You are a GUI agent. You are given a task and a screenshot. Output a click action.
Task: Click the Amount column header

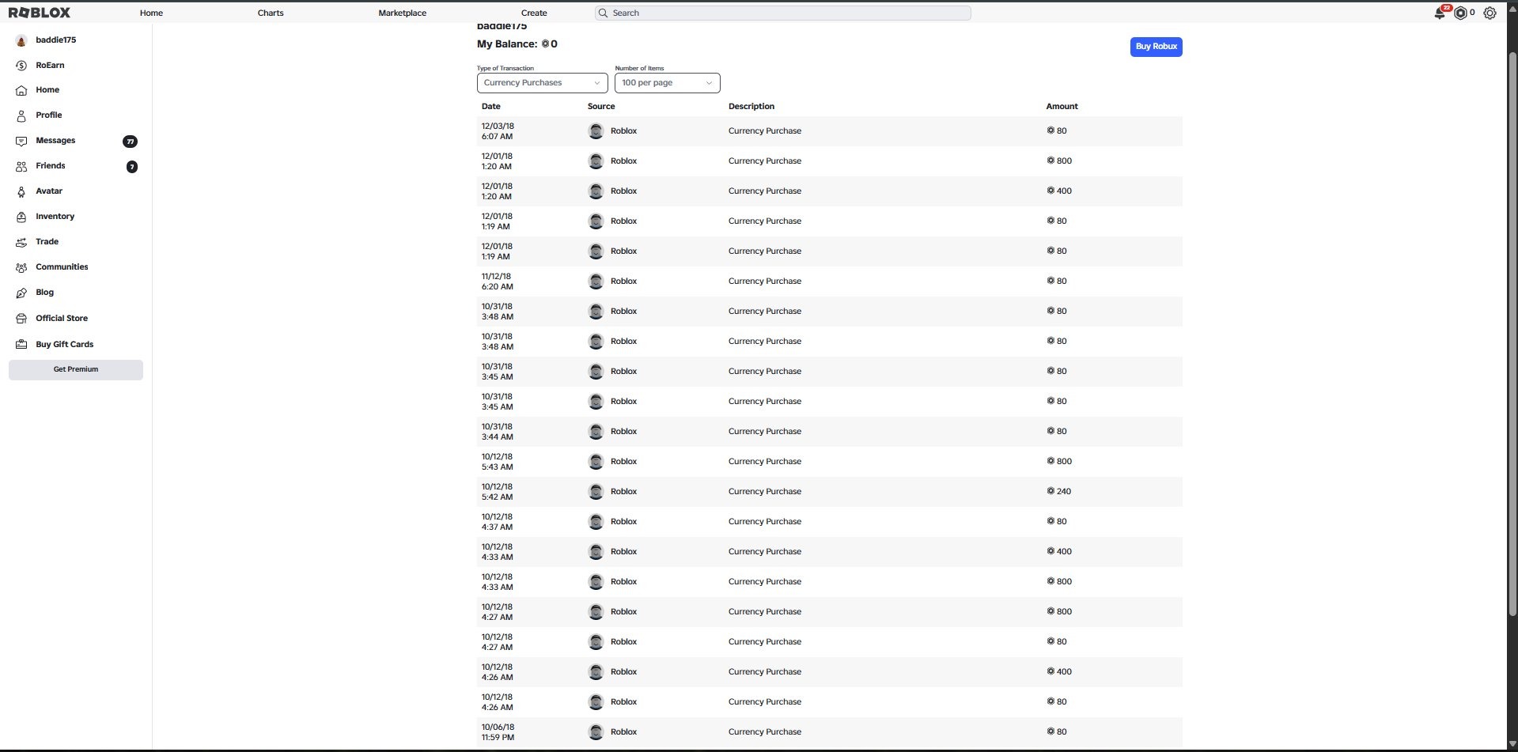(1062, 107)
